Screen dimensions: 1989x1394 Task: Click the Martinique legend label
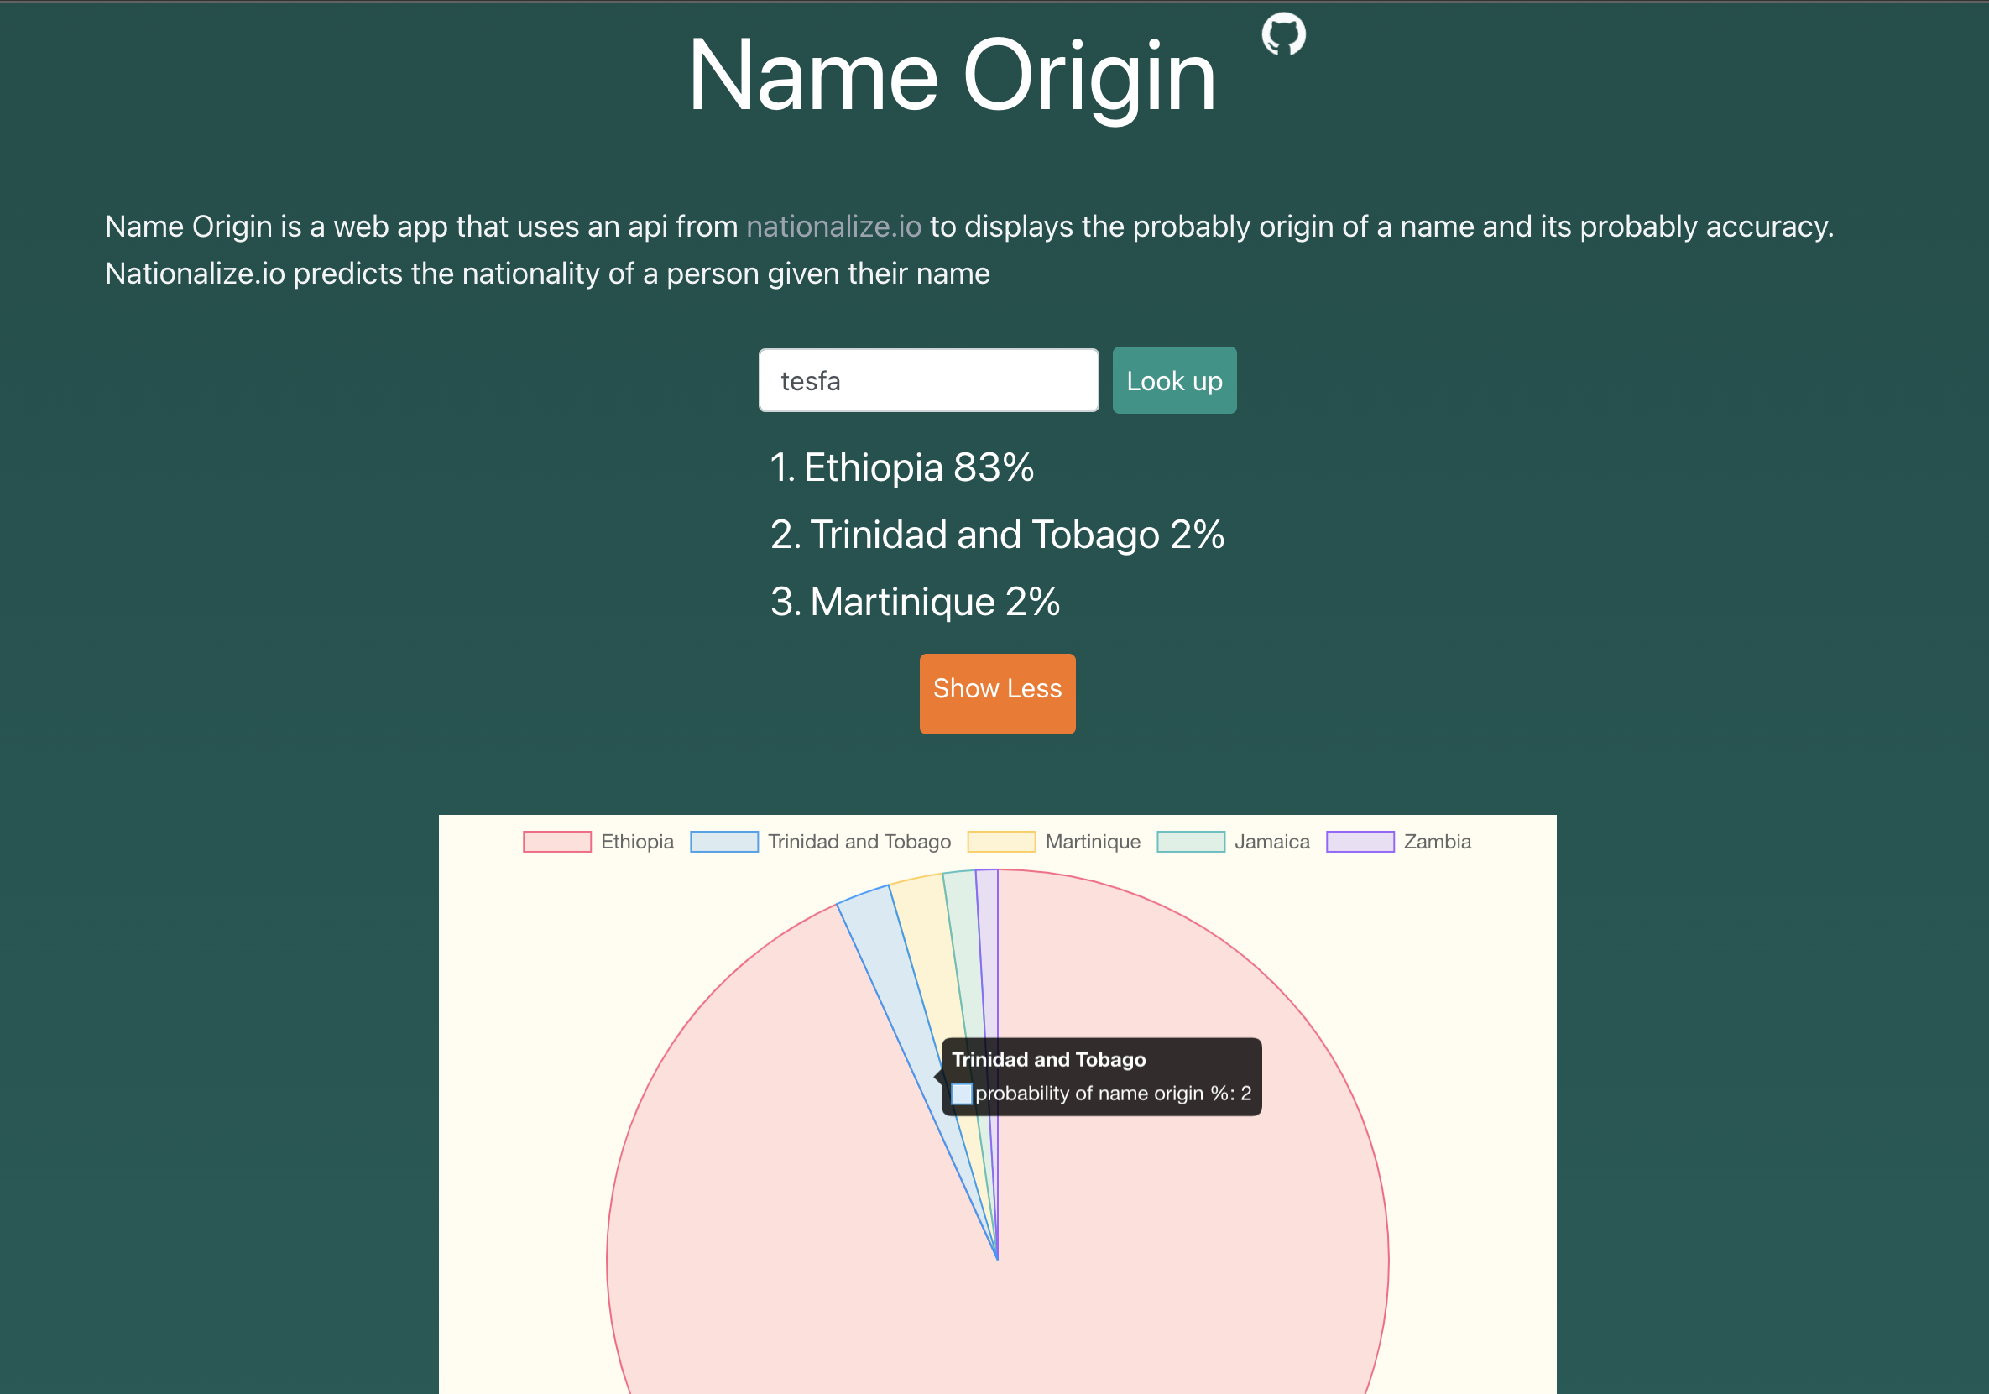(x=1093, y=841)
